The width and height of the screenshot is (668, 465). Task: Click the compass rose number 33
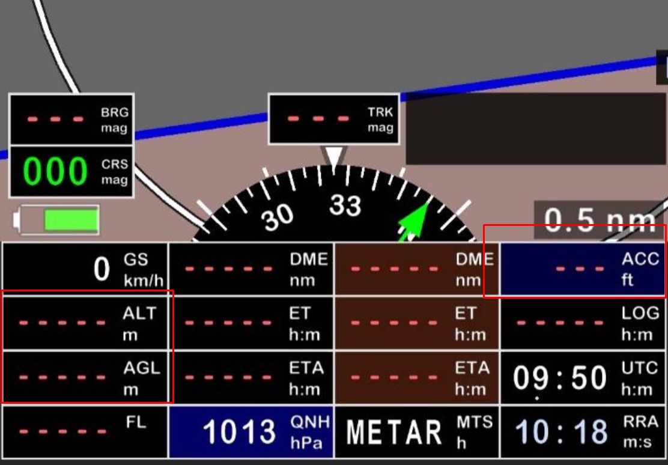point(345,206)
